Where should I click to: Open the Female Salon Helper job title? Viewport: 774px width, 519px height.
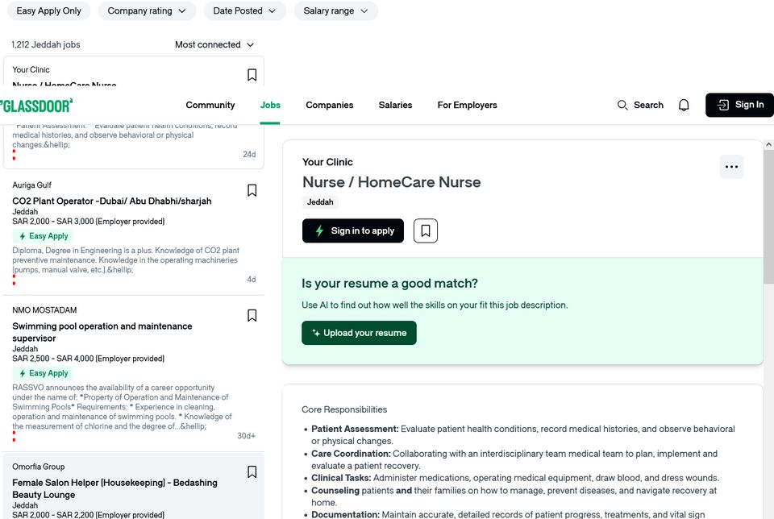pos(114,488)
